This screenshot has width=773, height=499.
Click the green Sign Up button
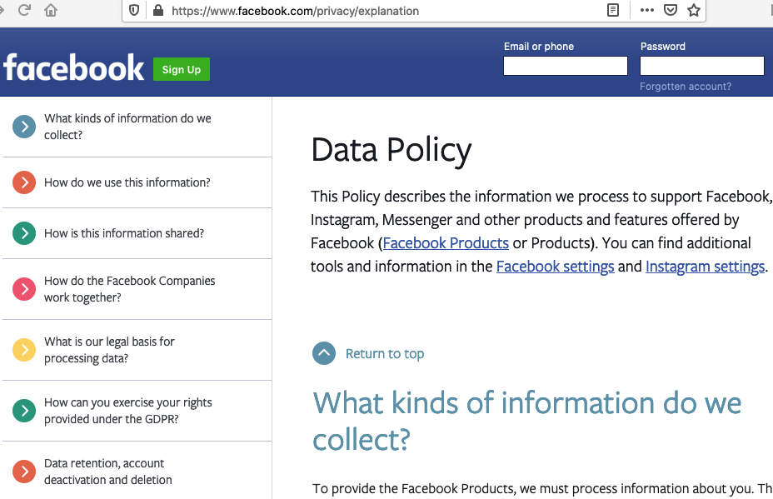(x=182, y=69)
